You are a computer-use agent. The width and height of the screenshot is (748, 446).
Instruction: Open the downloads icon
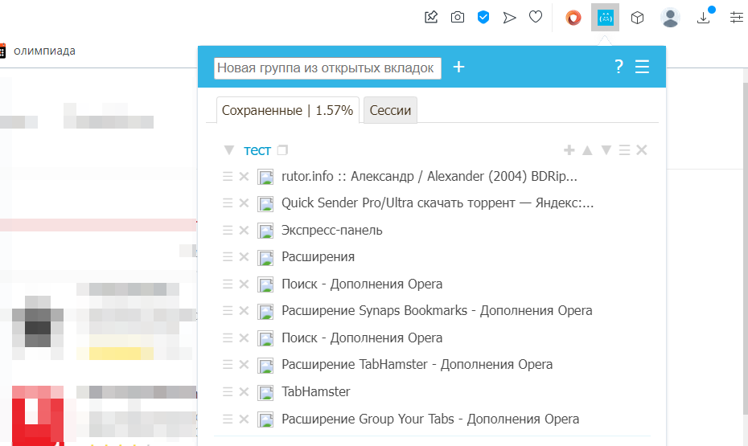click(704, 18)
